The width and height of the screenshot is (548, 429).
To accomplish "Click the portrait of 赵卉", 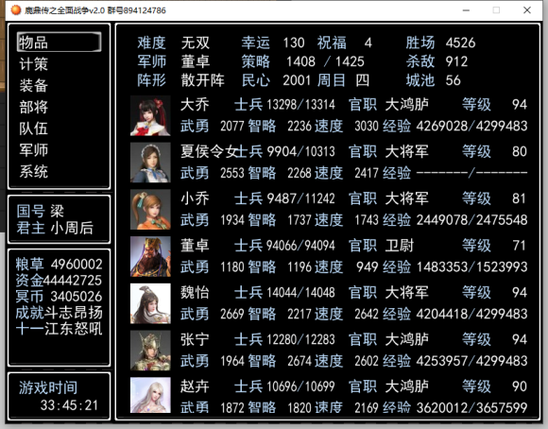I will pyautogui.click(x=150, y=395).
